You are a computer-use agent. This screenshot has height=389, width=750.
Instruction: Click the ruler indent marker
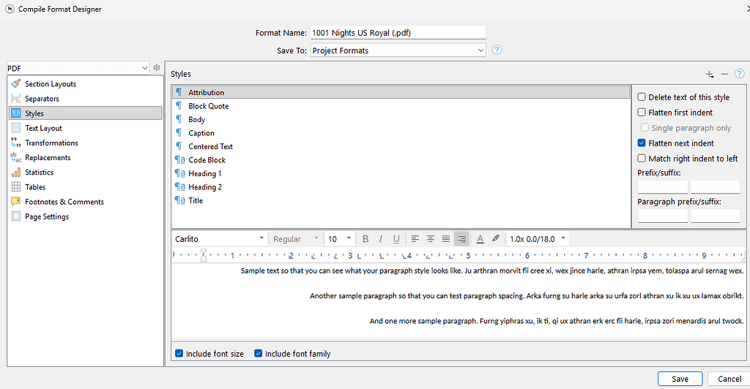tap(204, 255)
